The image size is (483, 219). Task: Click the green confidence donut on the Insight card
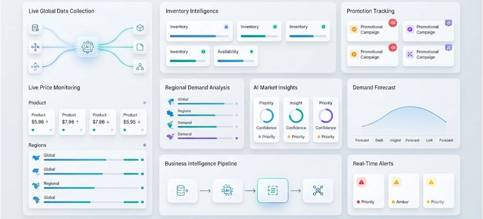(296, 116)
